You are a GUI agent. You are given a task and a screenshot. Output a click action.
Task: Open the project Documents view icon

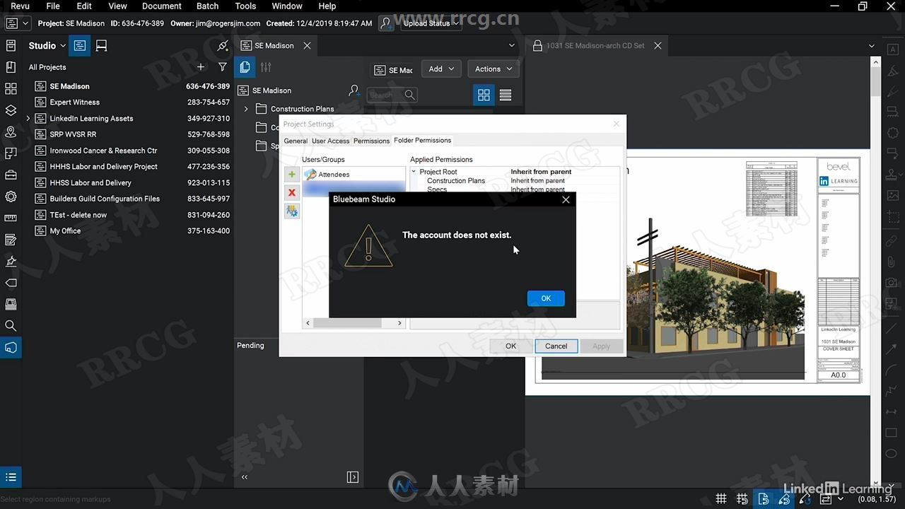245,67
